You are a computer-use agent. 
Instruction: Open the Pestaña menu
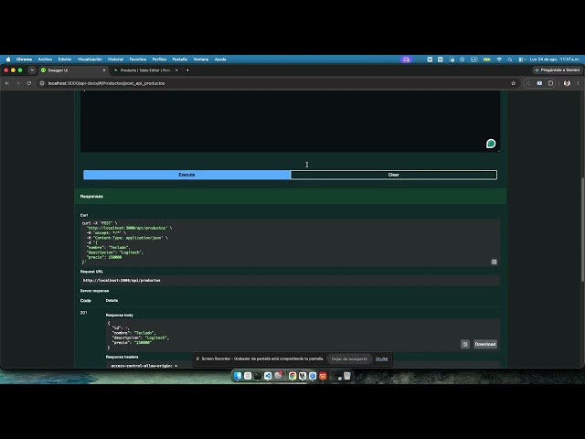pyautogui.click(x=179, y=59)
